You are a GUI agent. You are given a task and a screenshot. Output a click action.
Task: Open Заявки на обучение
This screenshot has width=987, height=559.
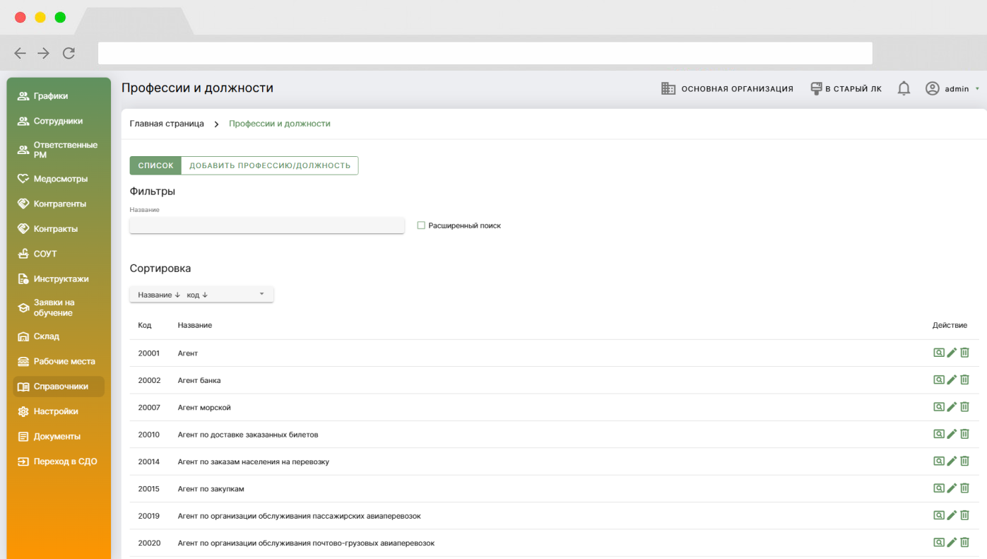pyautogui.click(x=59, y=307)
